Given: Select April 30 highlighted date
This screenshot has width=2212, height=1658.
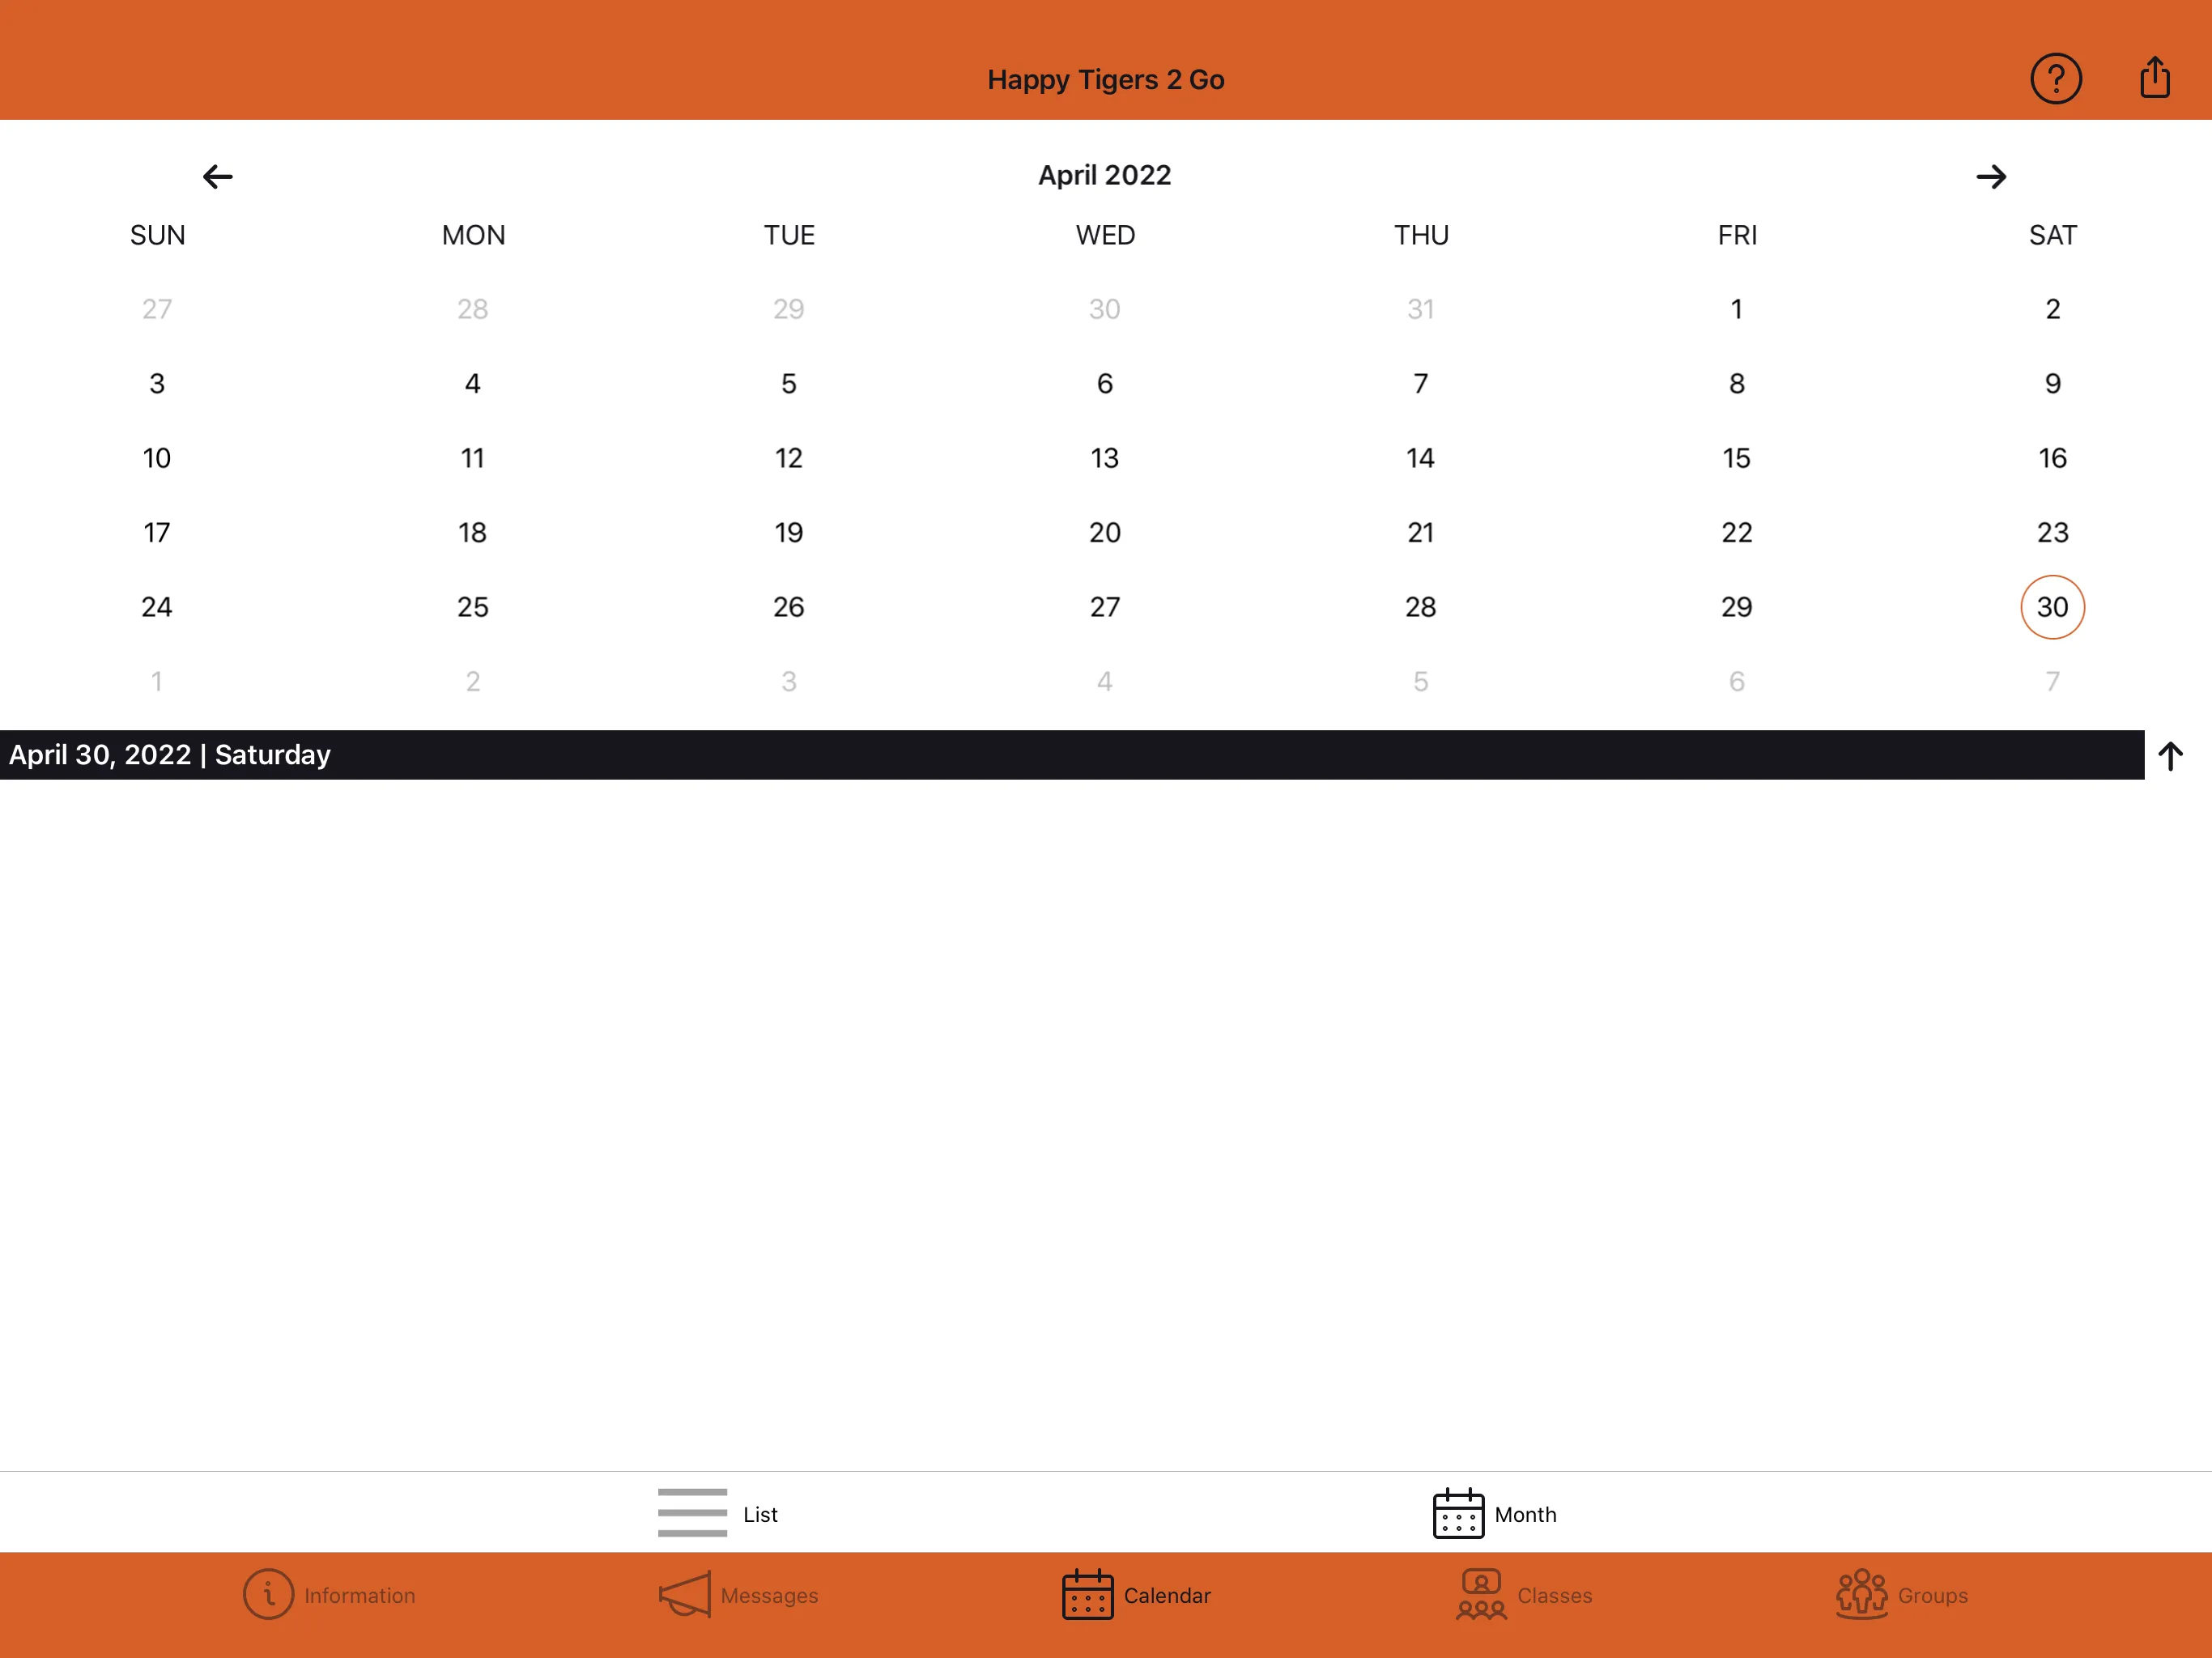Looking at the screenshot, I should (x=2050, y=606).
